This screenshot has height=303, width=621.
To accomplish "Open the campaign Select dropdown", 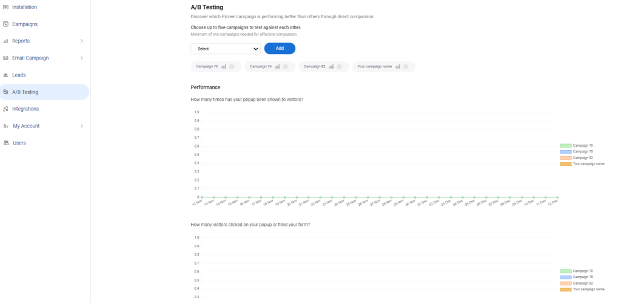I will click(x=226, y=49).
